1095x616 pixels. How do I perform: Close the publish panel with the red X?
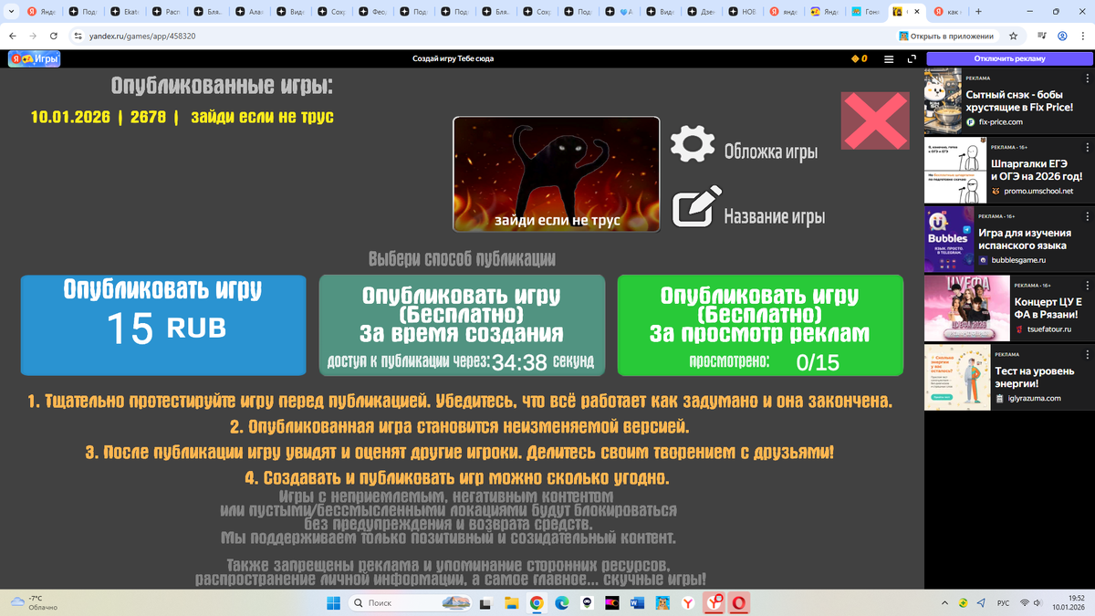874,120
